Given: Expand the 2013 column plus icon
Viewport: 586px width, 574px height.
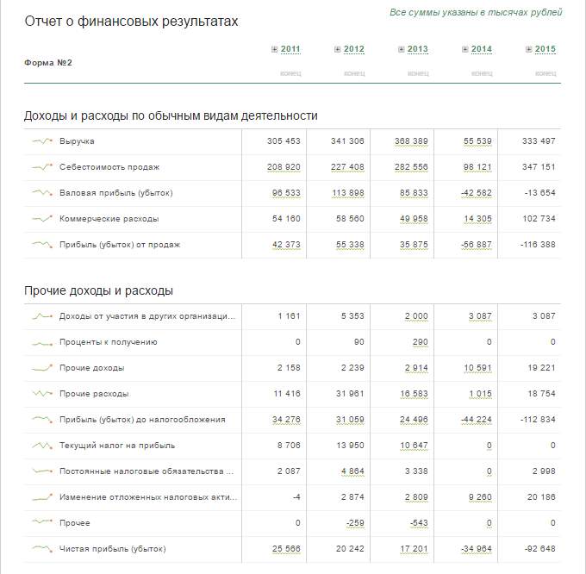Looking at the screenshot, I should click(x=402, y=49).
